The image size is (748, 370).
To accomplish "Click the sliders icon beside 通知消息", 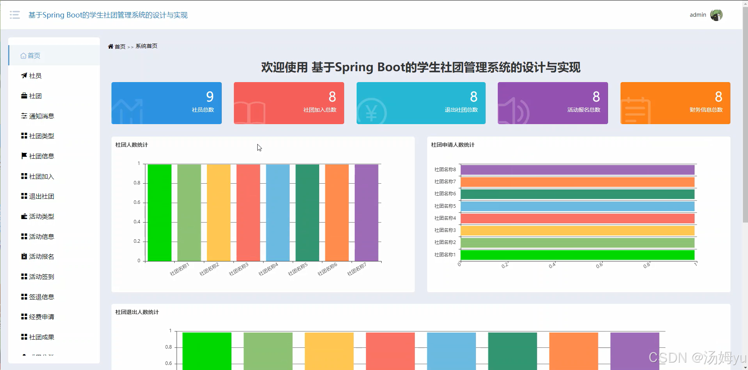I will pos(24,116).
